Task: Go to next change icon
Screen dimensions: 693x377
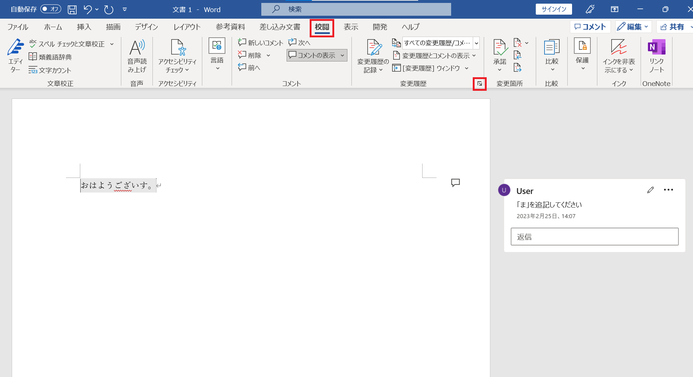Action: click(x=517, y=68)
